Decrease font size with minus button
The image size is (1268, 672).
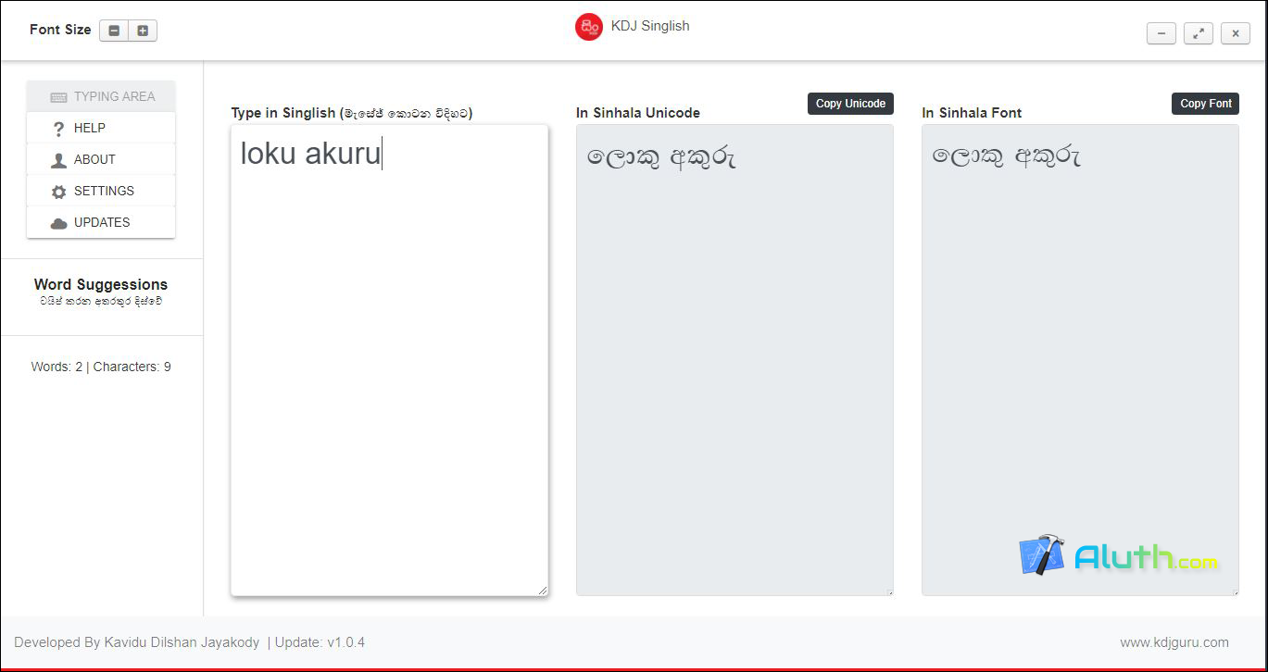114,31
